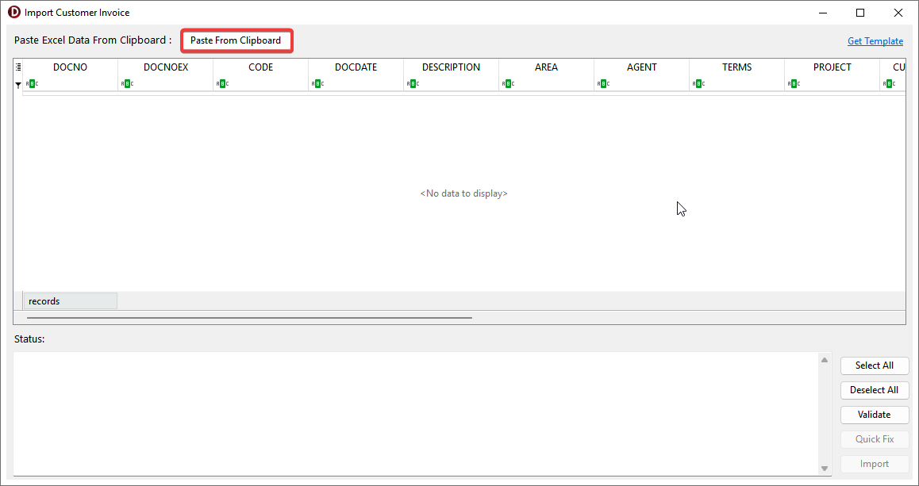This screenshot has height=486, width=919.
Task: Click the DOCNOEX filter condition icon
Action: pos(127,84)
